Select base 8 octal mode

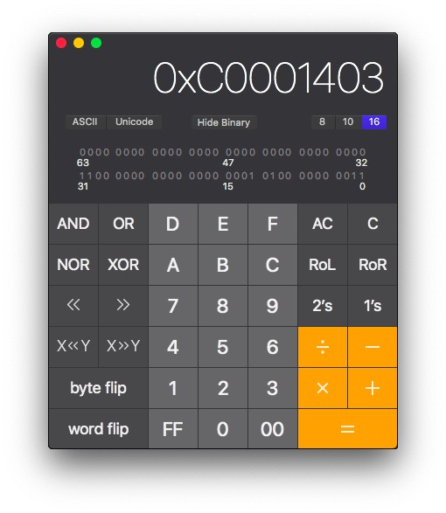[323, 122]
